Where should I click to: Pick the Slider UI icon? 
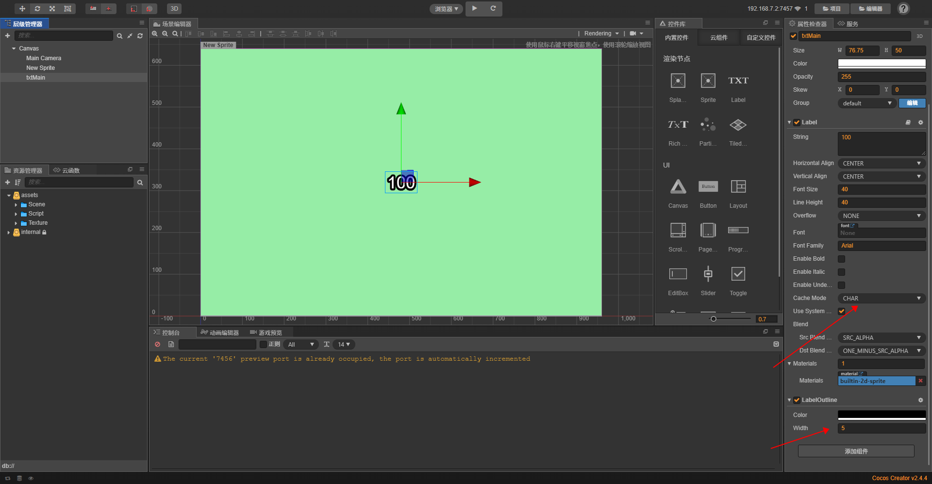pos(708,274)
